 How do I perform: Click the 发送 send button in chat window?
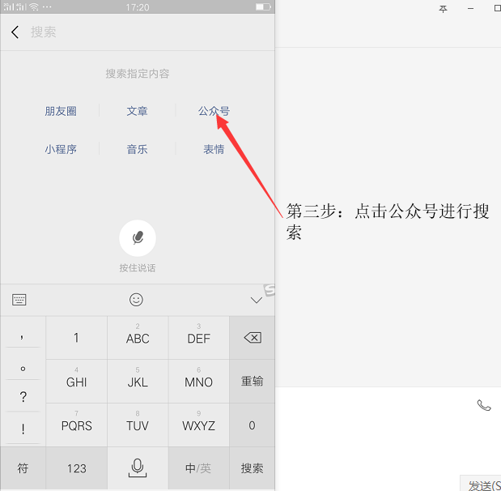tap(481, 484)
